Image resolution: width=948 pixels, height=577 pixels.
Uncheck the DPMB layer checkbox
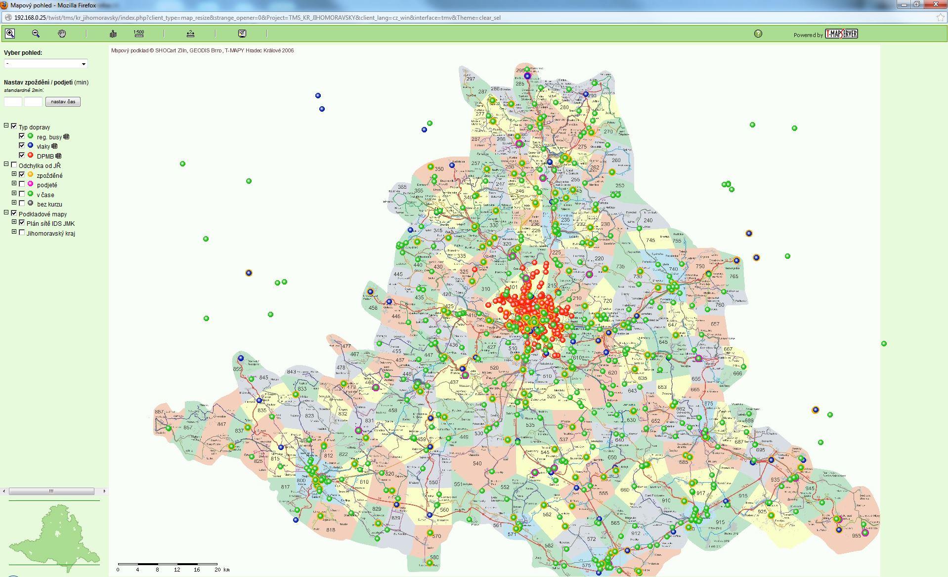(x=22, y=155)
